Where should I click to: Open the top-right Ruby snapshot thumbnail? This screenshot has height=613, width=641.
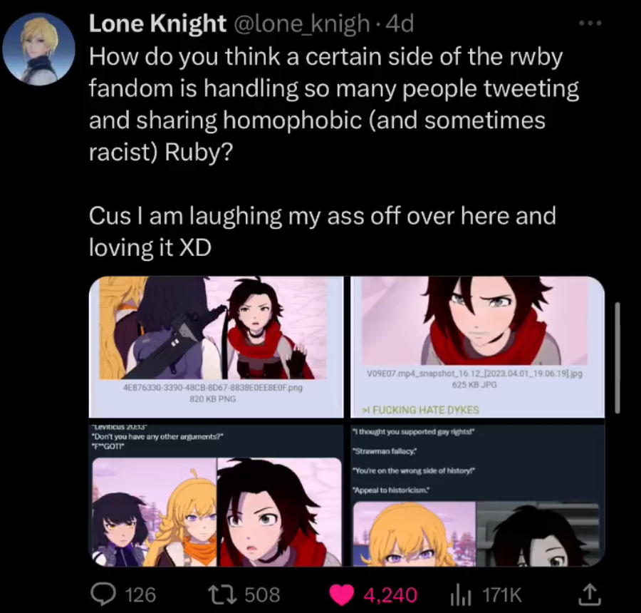[x=477, y=347]
